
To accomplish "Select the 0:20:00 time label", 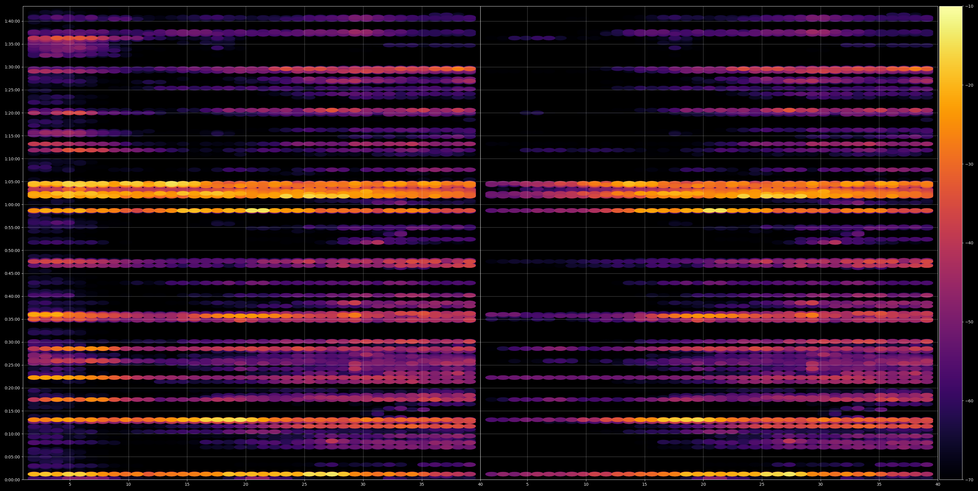I will tap(12, 388).
